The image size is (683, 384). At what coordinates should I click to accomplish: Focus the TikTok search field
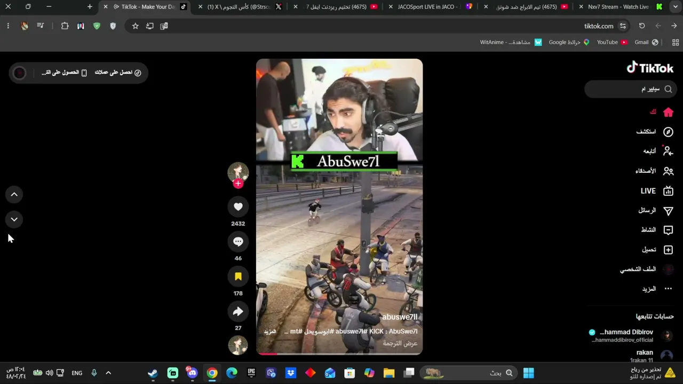(631, 89)
